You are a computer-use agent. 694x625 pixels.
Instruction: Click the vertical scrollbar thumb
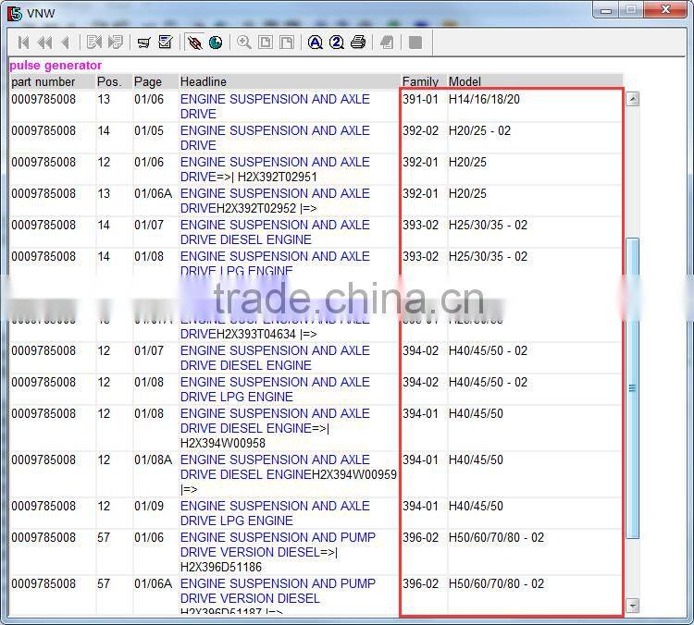(x=633, y=388)
